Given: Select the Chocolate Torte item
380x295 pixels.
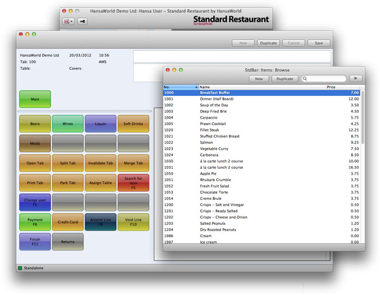Looking at the screenshot, I should coord(262,192).
